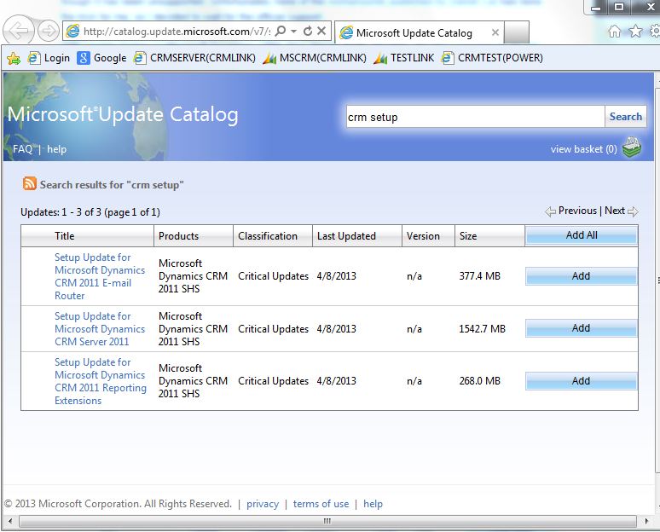Add the CRM Server 2011 update

click(581, 328)
